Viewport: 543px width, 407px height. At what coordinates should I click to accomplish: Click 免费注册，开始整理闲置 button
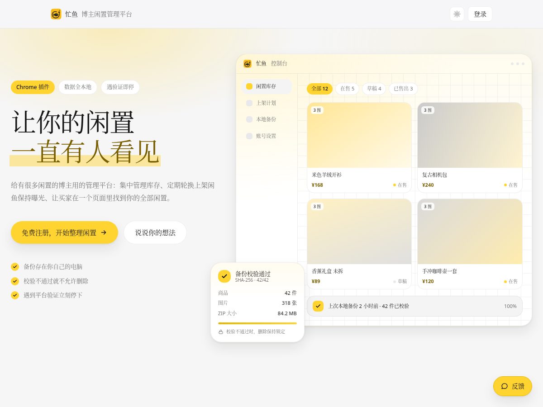point(64,232)
